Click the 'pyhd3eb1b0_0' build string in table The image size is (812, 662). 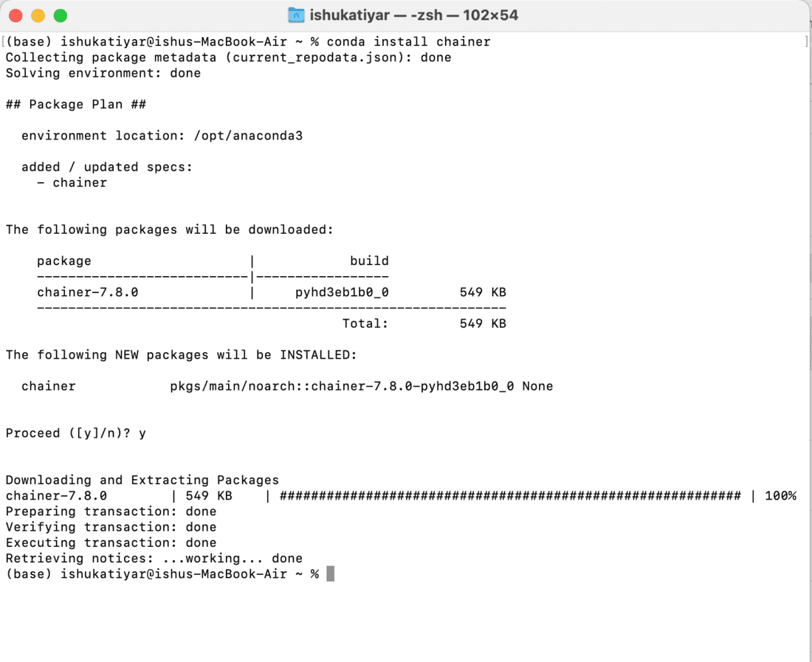pyautogui.click(x=342, y=292)
